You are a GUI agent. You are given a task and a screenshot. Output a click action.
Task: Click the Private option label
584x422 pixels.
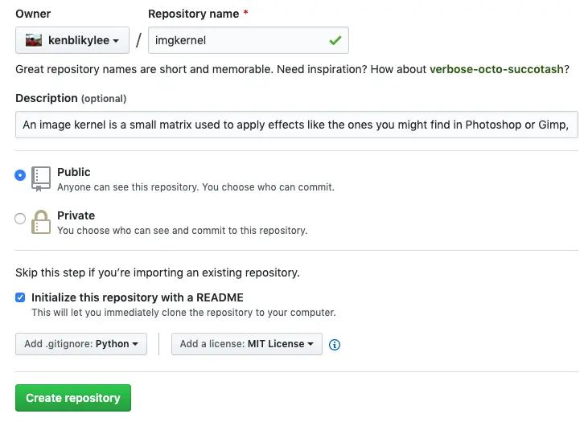click(76, 215)
